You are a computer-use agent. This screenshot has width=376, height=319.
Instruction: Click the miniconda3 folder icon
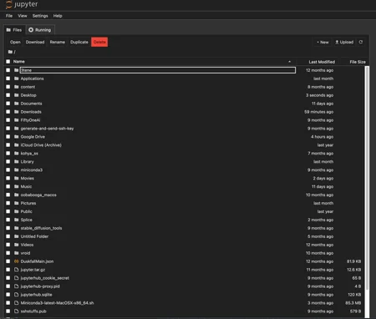tap(17, 170)
